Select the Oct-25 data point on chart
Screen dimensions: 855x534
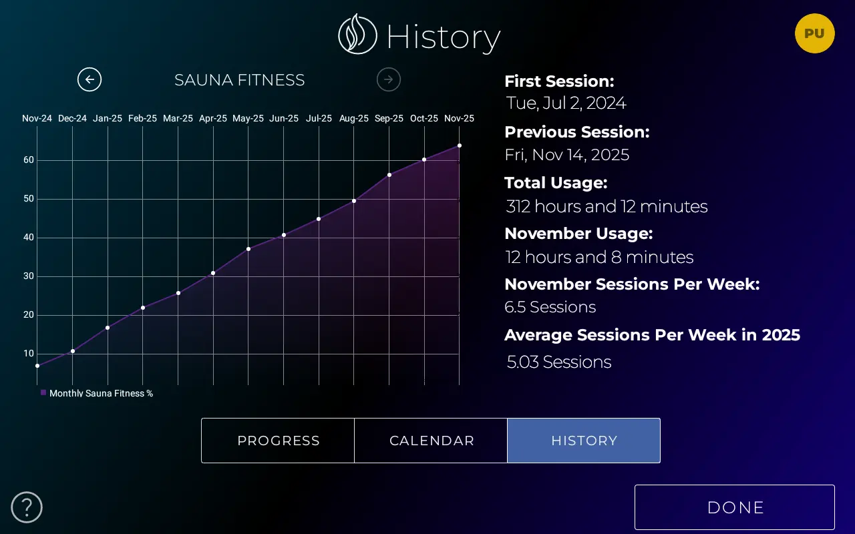(424, 160)
